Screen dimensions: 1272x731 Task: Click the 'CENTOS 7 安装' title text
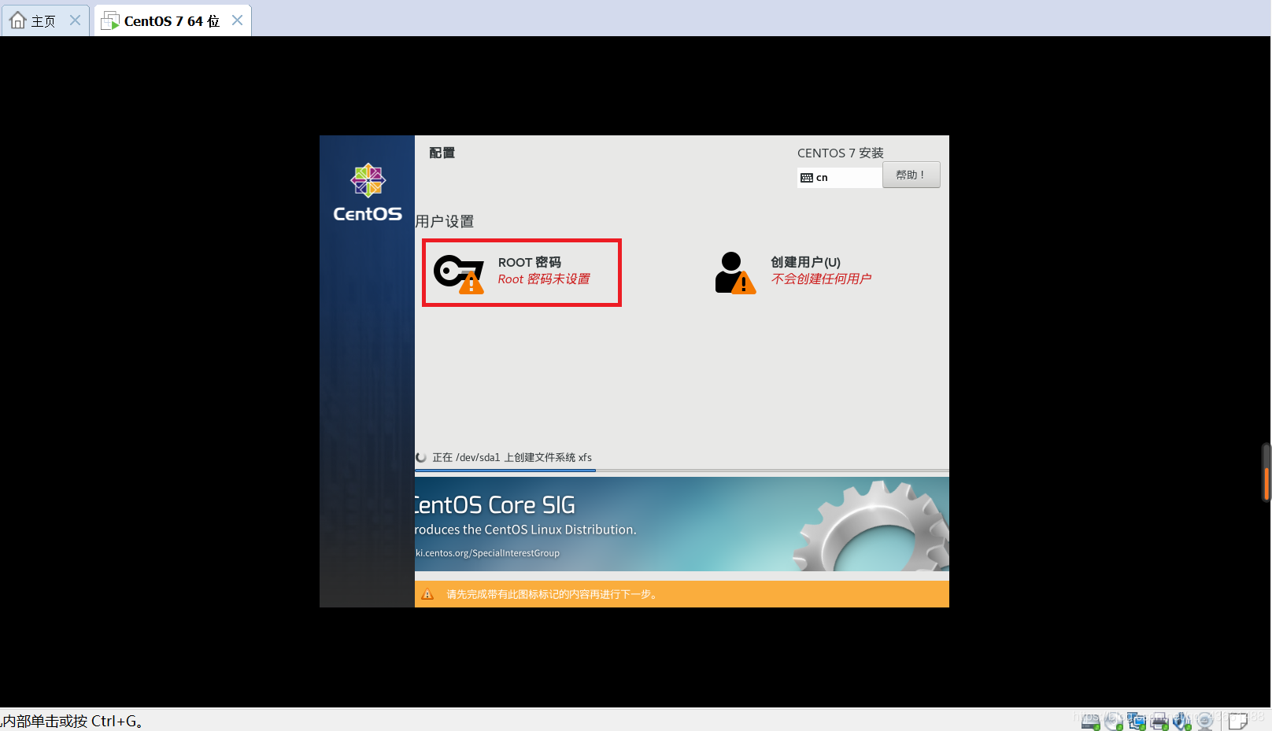(x=840, y=153)
